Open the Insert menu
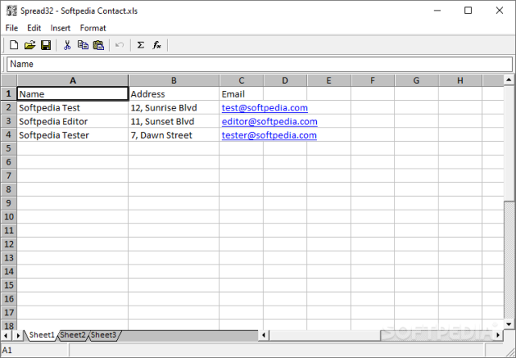This screenshot has height=358, width=516. point(60,28)
